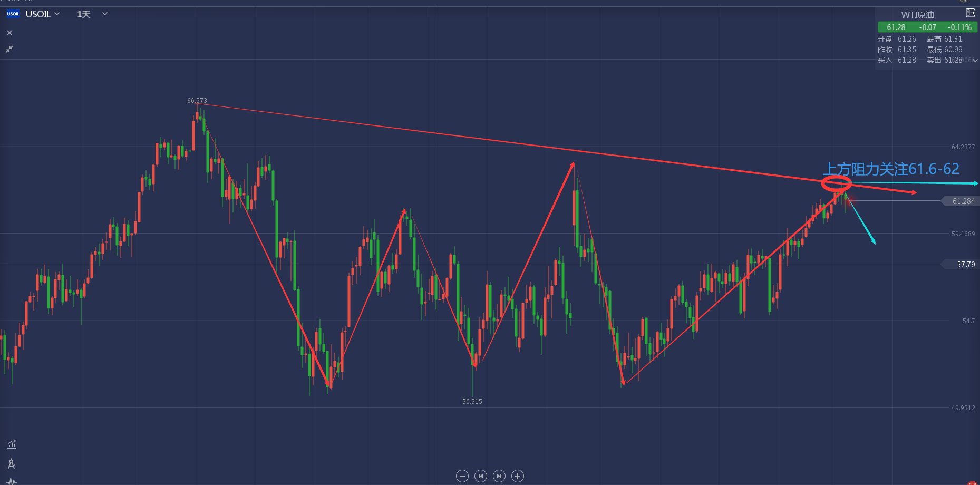
Task: Click the blue USOIL logo badge
Action: pyautogui.click(x=13, y=14)
